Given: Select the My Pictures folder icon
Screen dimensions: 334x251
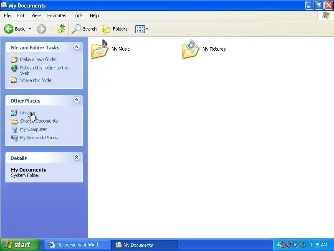Looking at the screenshot, I should [191, 49].
